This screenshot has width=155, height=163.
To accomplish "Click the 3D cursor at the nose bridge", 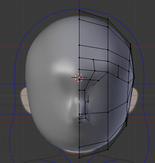I will tap(79, 78).
